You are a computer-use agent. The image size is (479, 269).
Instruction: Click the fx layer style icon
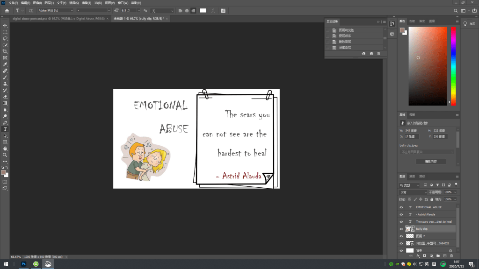pos(418,256)
